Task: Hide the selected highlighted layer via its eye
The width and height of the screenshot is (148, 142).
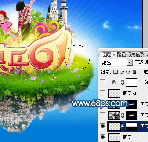Action: 102,126
